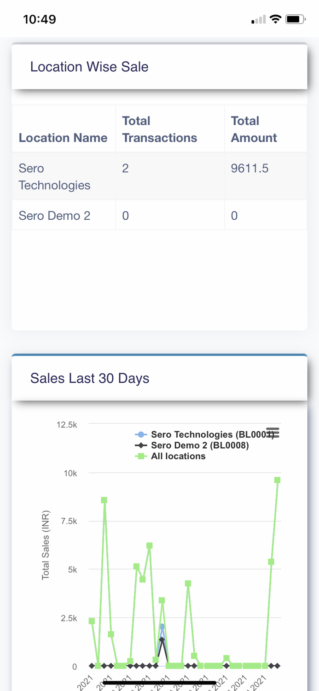This screenshot has height=691, width=319.
Task: Click the highest green data point near 10k
Action: click(277, 480)
